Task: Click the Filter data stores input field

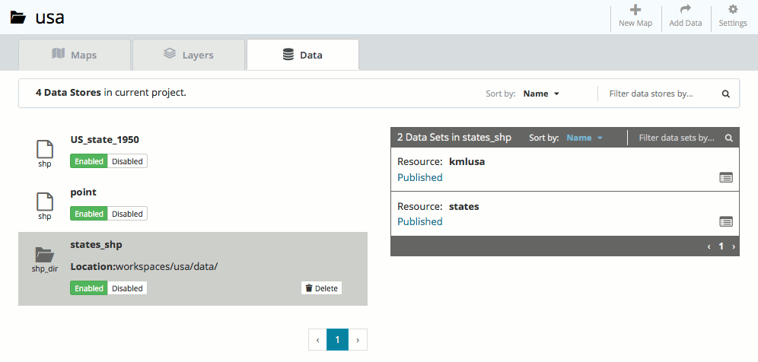Action: pos(658,94)
